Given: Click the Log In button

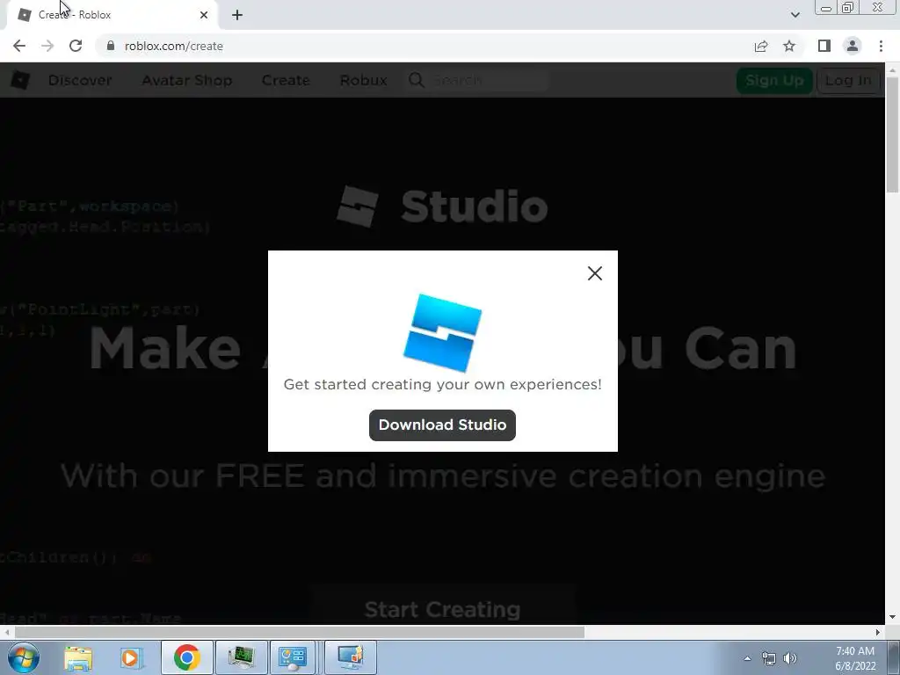Looking at the screenshot, I should click(x=848, y=80).
